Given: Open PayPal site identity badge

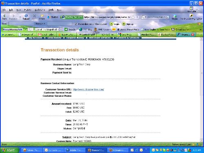Looking at the screenshot, I should click(72, 17).
